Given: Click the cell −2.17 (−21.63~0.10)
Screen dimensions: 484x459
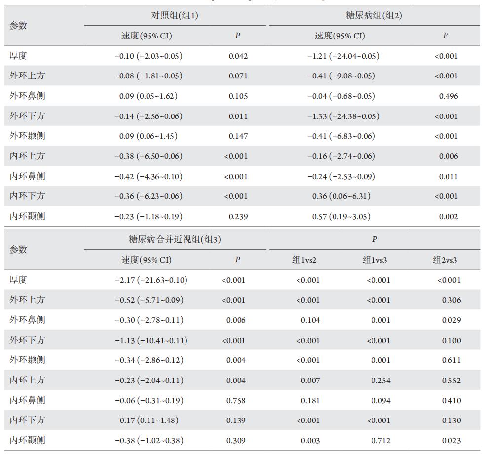Looking at the screenshot, I should tap(150, 280).
